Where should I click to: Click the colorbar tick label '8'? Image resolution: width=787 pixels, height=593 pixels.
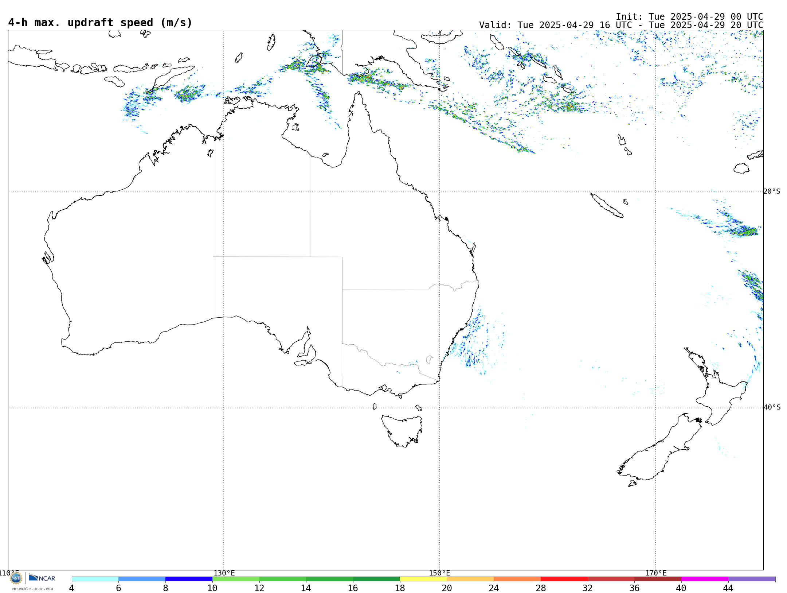tap(165, 588)
